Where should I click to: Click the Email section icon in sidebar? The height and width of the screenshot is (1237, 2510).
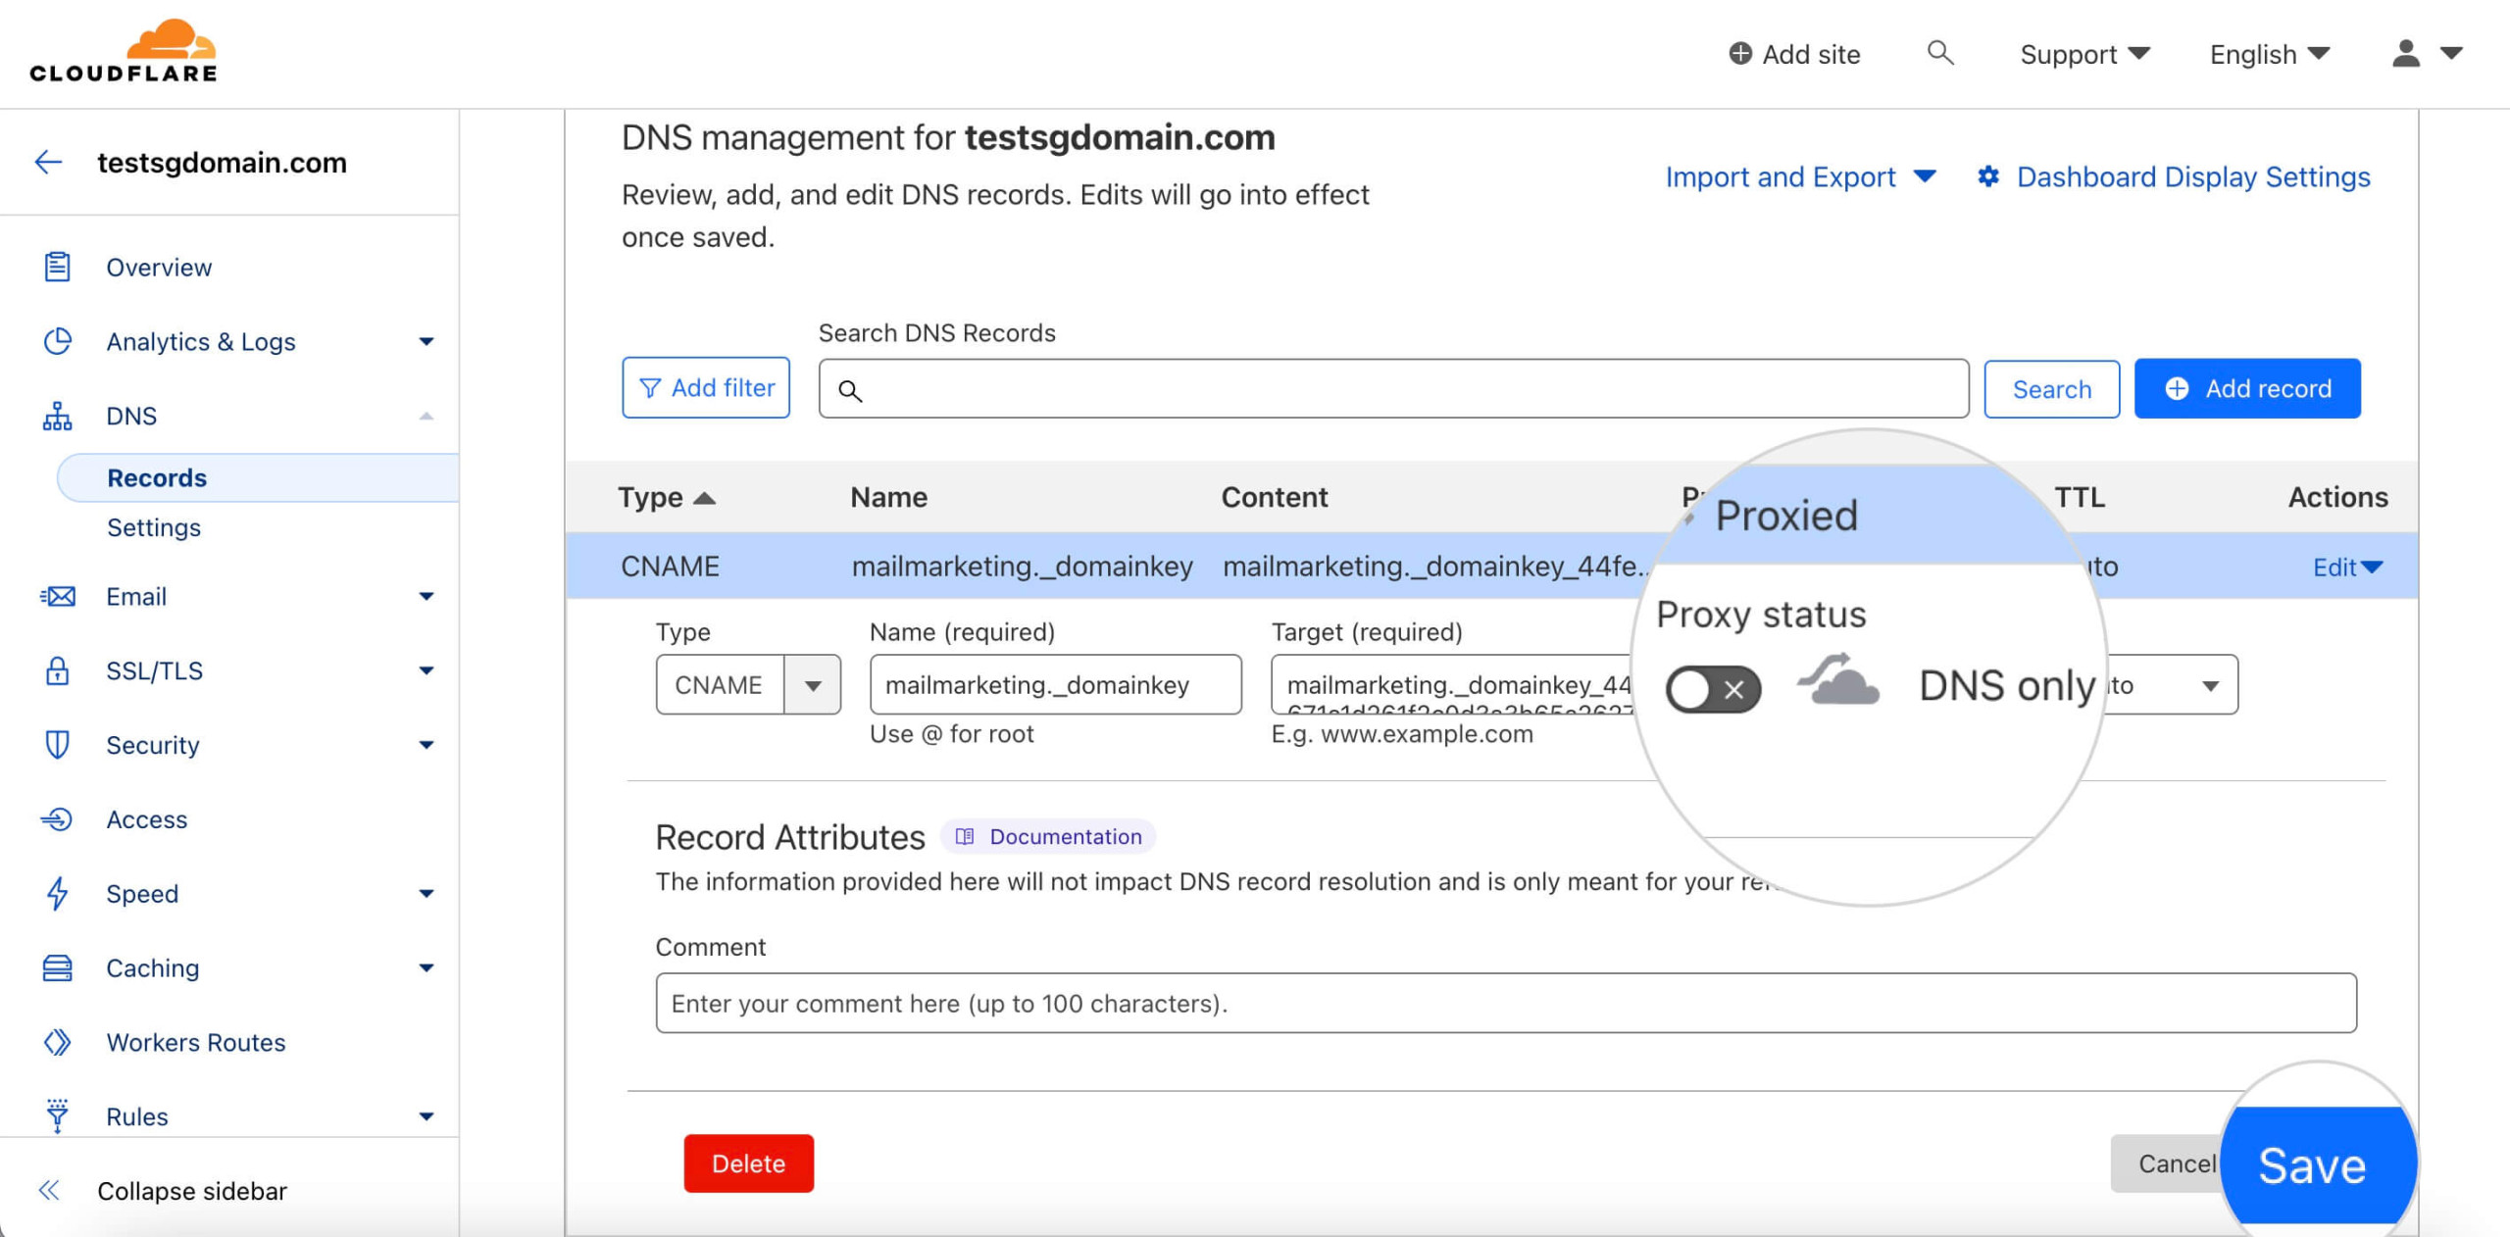pyautogui.click(x=56, y=595)
